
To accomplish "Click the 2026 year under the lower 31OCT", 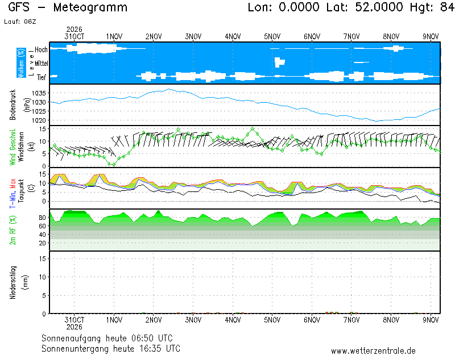I will [75, 327].
